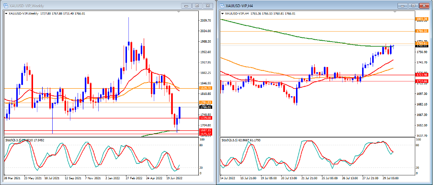Select the XAUUSD-VIP,Weekly window title bar
This screenshot has width=433, height=185.
[108, 6]
